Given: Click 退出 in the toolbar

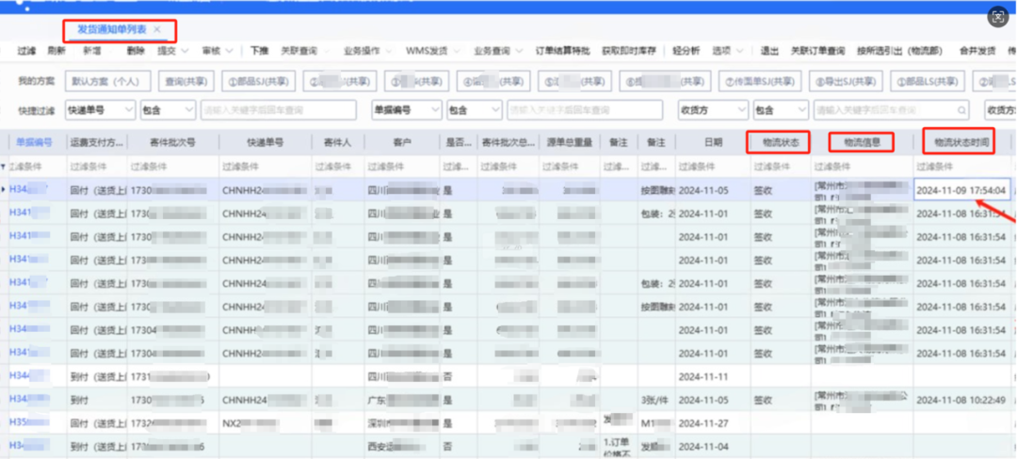Looking at the screenshot, I should [769, 51].
